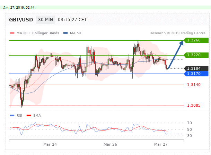211x155 pixels.
Task: Click the red 9MA legend swatch
Action: click(29, 115)
